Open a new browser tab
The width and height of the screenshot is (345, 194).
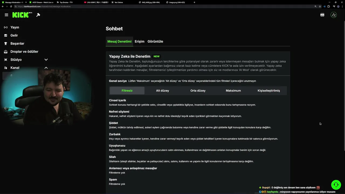pyautogui.click(x=194, y=2)
